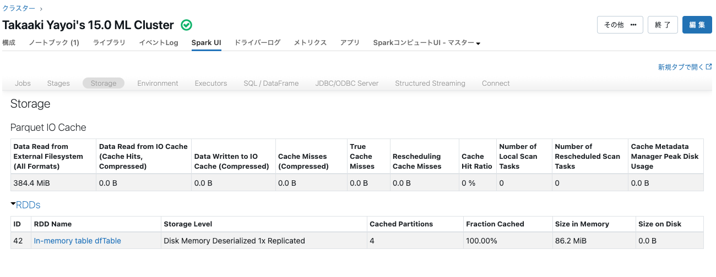Click the ellipsis icon in その他 button
This screenshot has height=277, width=716.
[x=633, y=25]
